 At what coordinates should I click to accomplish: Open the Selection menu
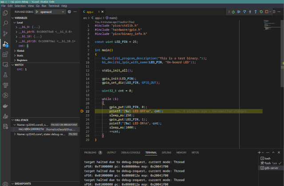[20, 6]
